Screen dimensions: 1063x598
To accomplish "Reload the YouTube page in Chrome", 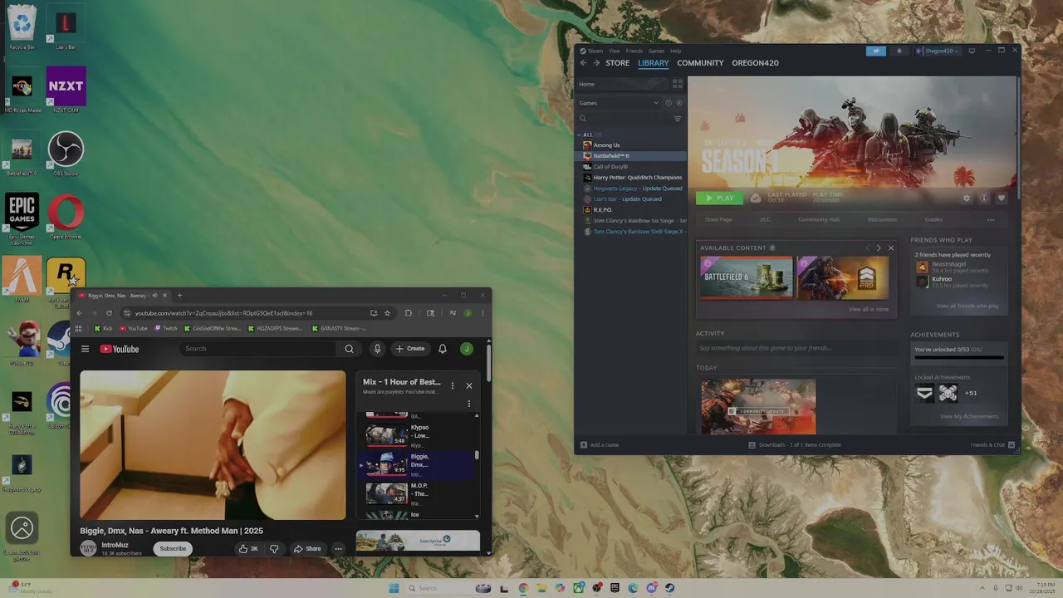I will click(x=108, y=313).
